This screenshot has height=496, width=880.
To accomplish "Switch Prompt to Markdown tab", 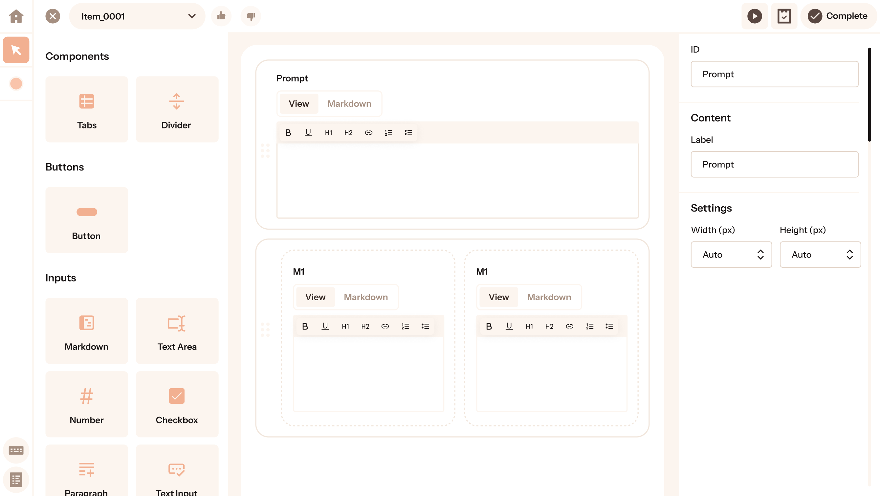I will (349, 103).
